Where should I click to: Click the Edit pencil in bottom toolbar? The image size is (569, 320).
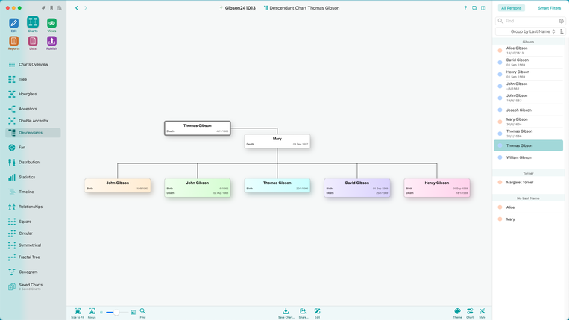click(x=317, y=313)
